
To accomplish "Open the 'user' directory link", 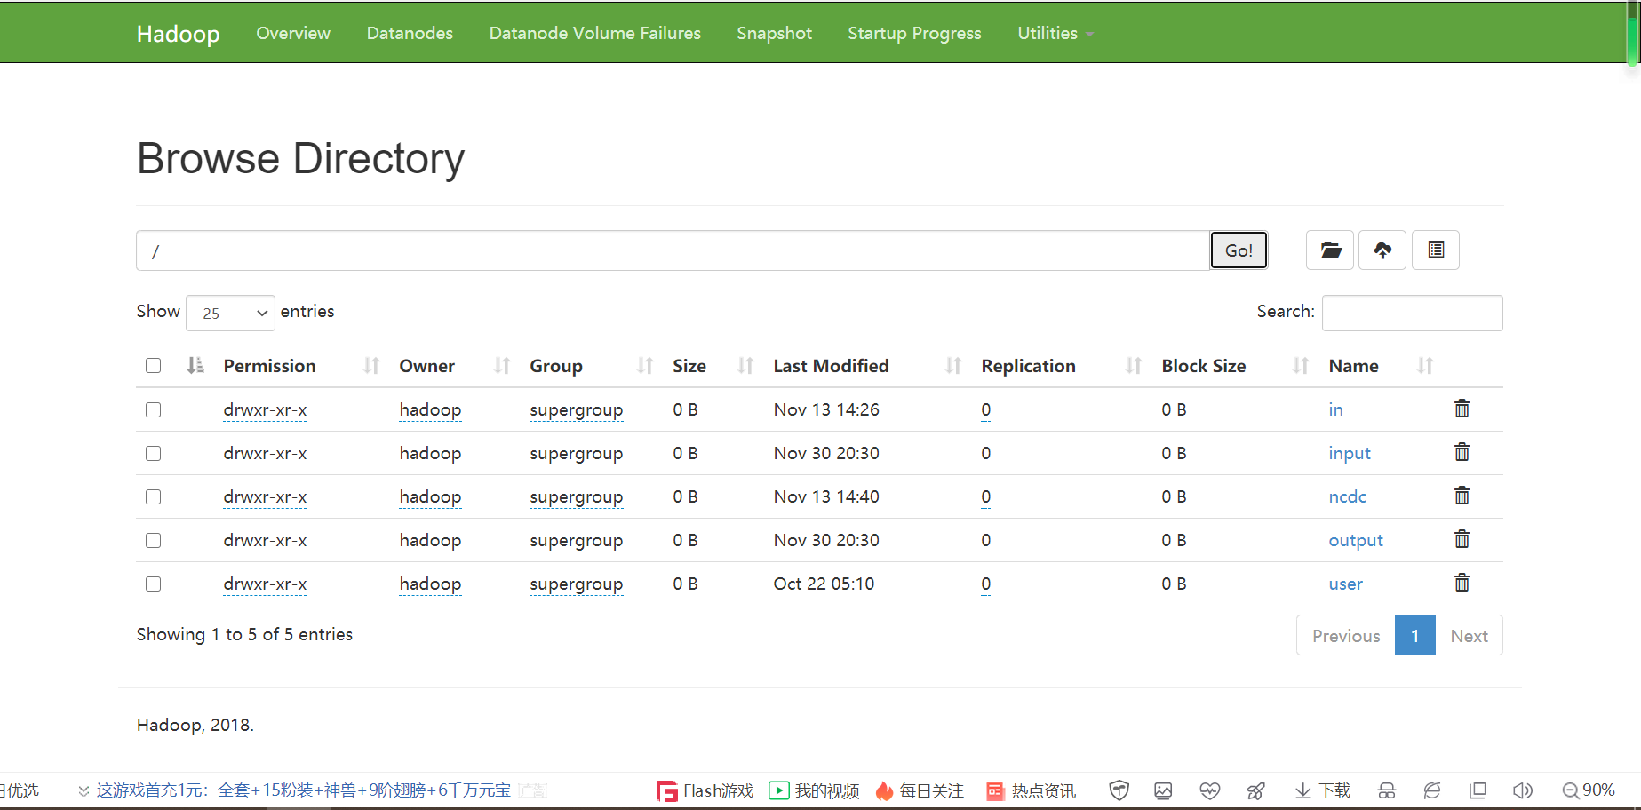I will tap(1345, 584).
